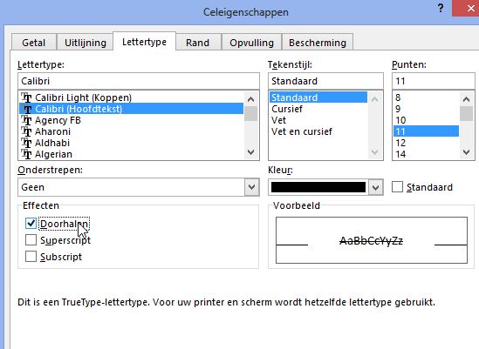Go to the Bescherming tab
479x349 pixels.
[x=318, y=43]
